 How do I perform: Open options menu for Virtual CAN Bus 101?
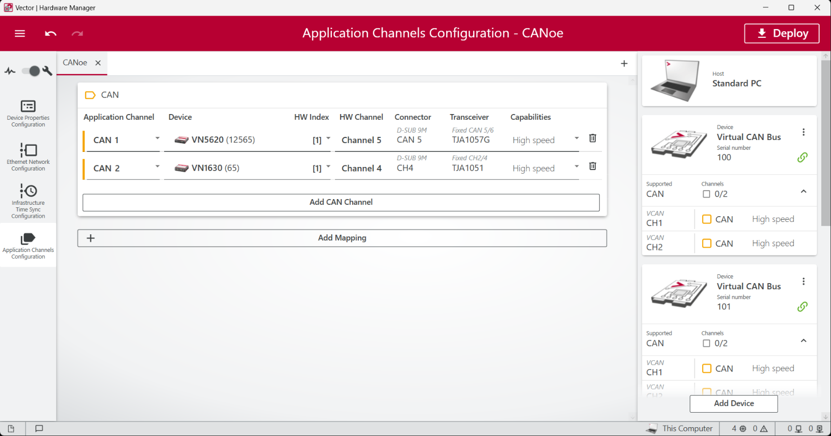[x=803, y=282]
